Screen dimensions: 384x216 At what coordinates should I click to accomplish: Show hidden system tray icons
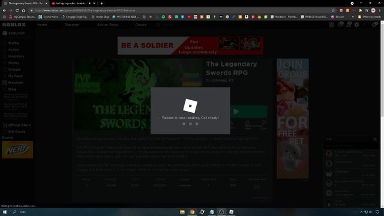click(x=361, y=212)
